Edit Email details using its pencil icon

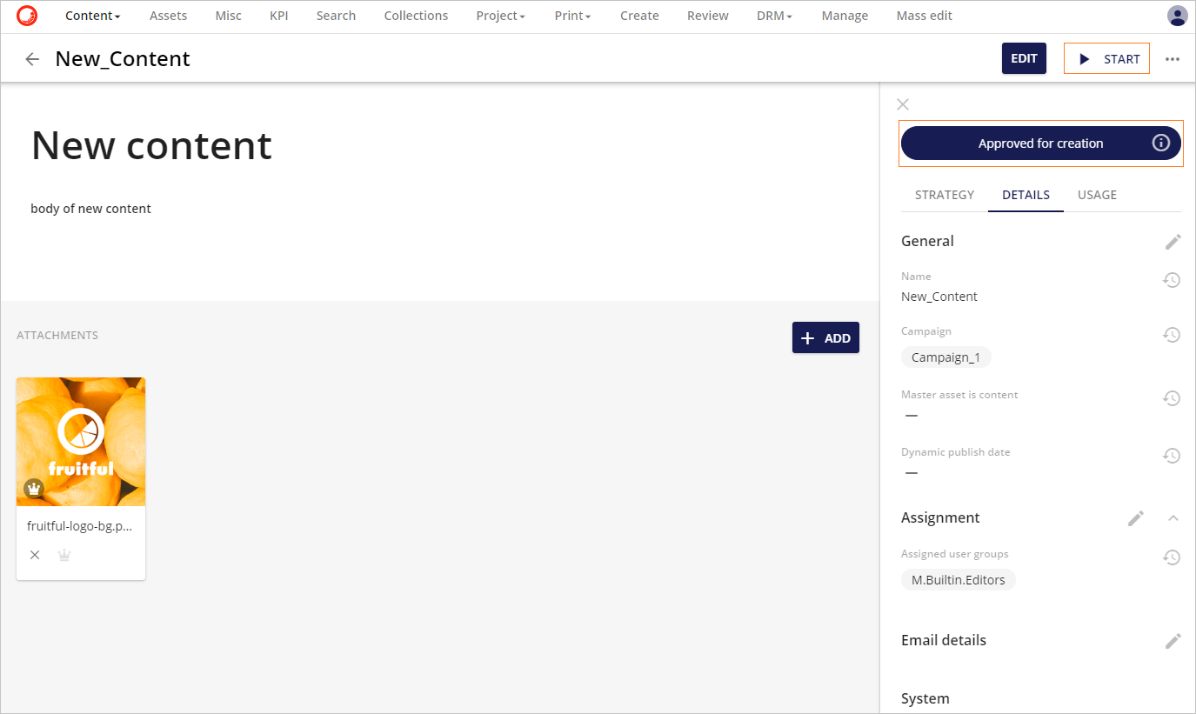click(1173, 640)
